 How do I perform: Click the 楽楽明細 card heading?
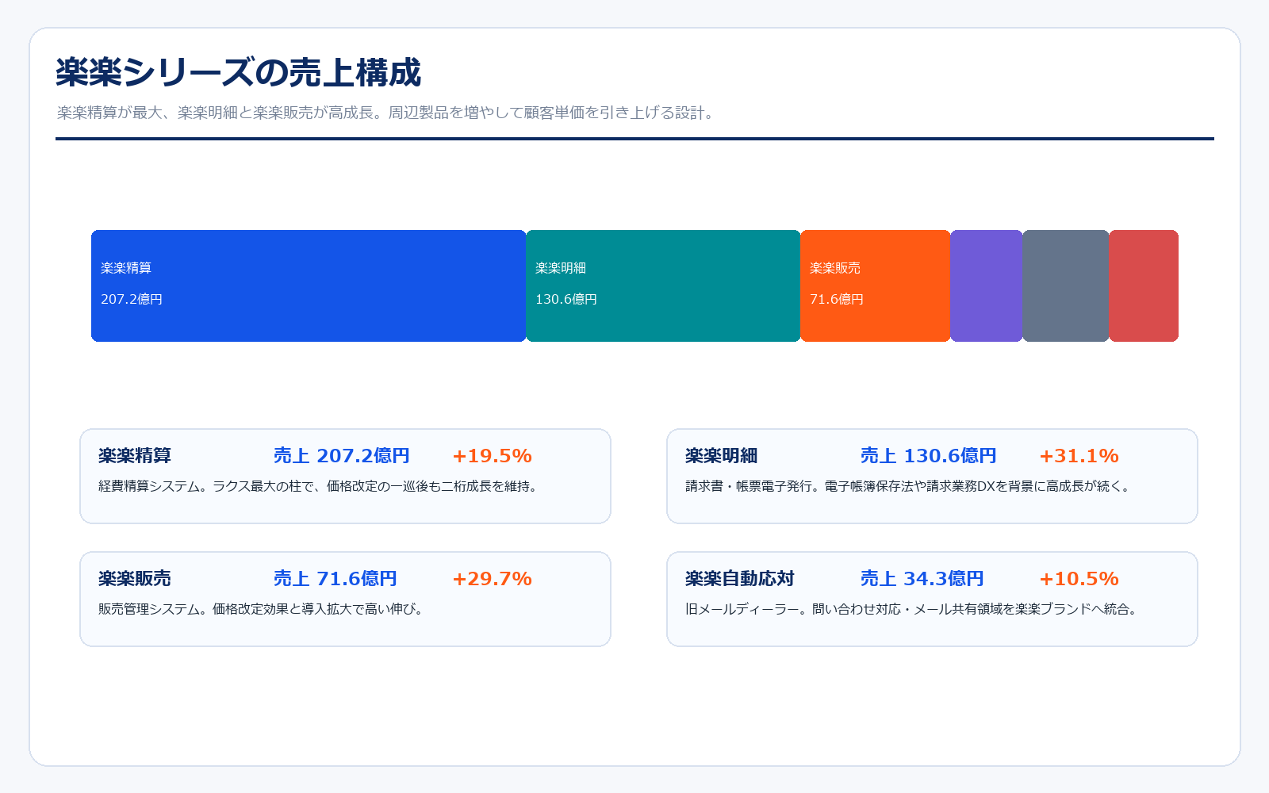722,456
